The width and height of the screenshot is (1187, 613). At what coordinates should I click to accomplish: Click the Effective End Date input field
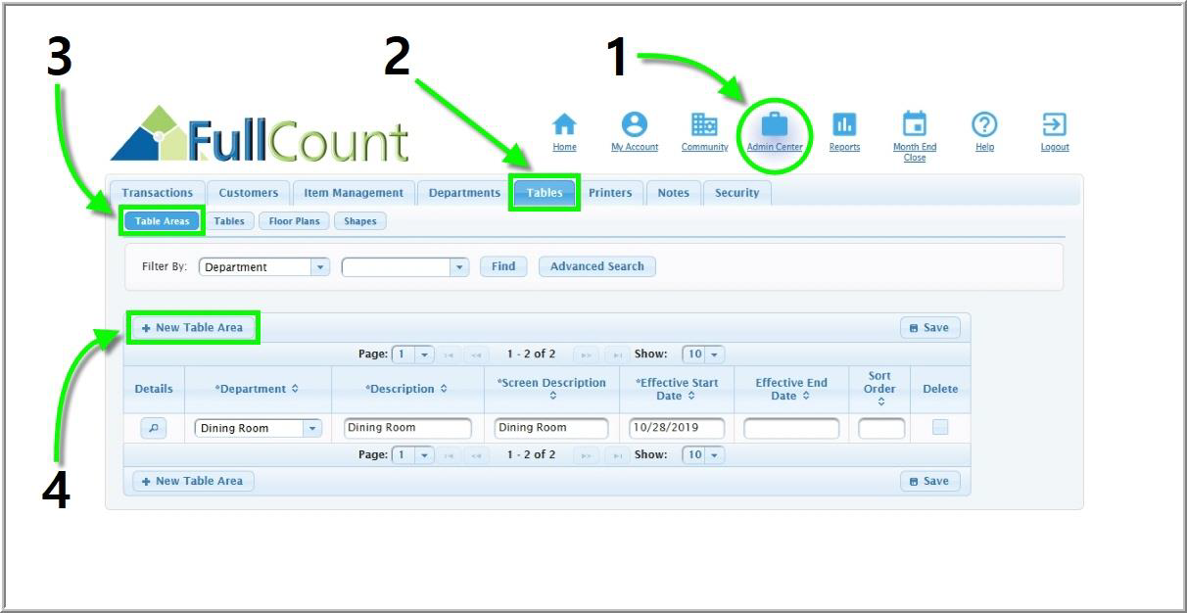coord(791,428)
